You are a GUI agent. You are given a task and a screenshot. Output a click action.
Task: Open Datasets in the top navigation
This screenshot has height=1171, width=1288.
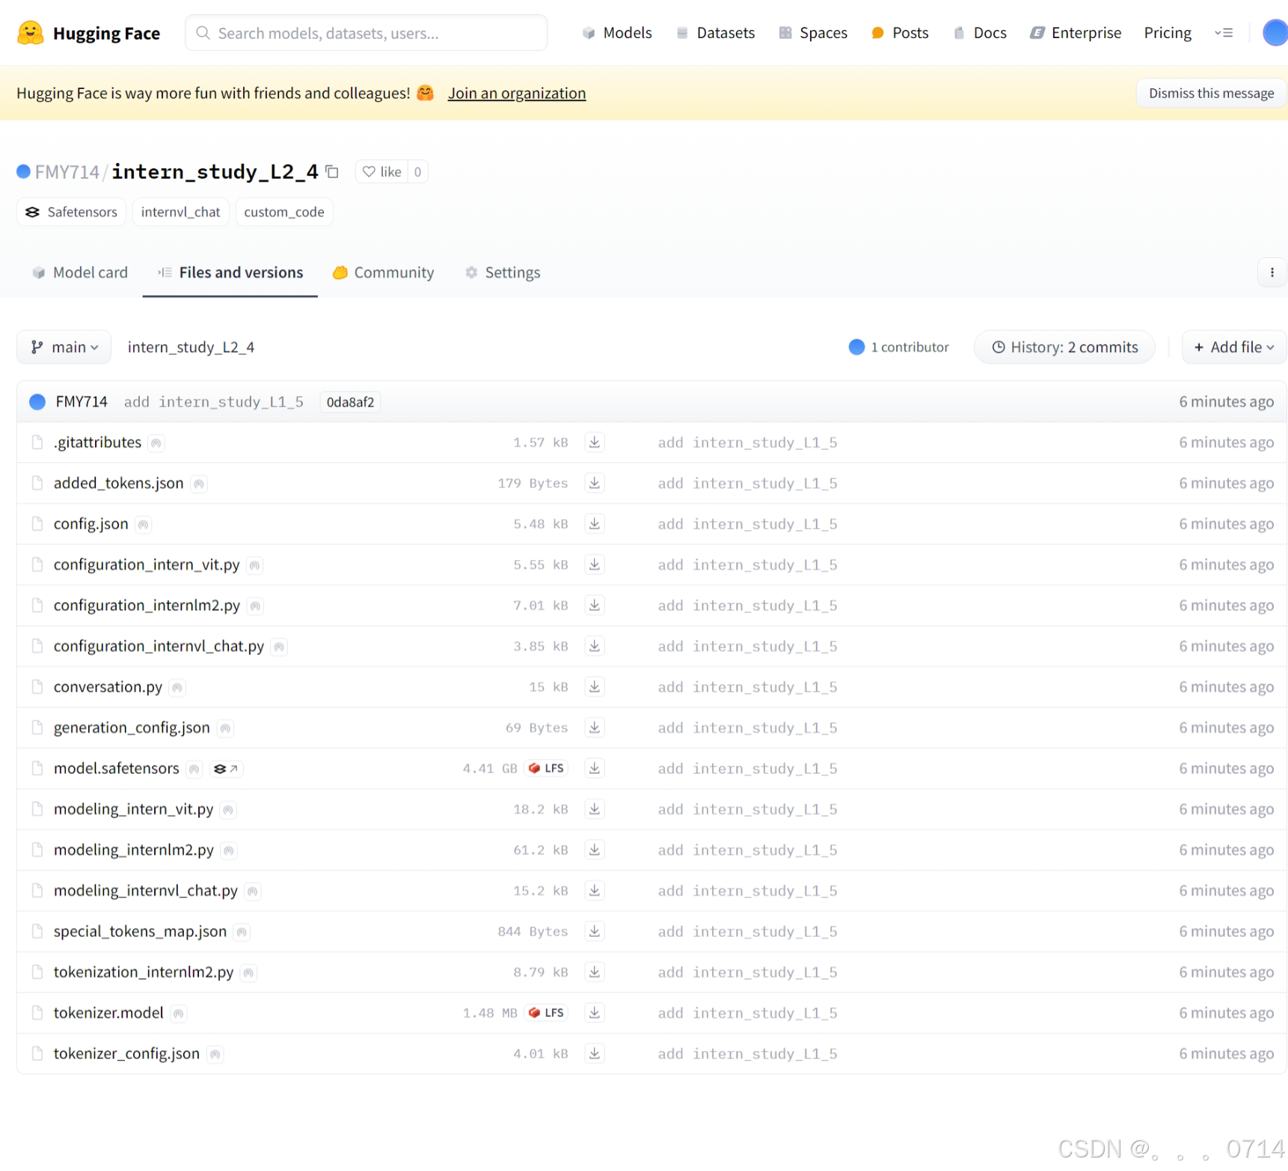716,33
